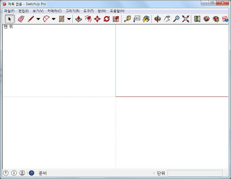Open the Line tool dropdown arrow

click(x=38, y=19)
